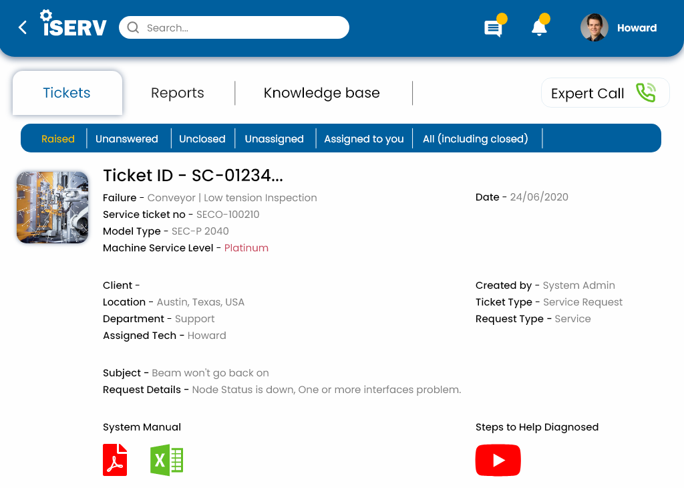Start an Expert Call
The height and width of the screenshot is (488, 684).
605,94
